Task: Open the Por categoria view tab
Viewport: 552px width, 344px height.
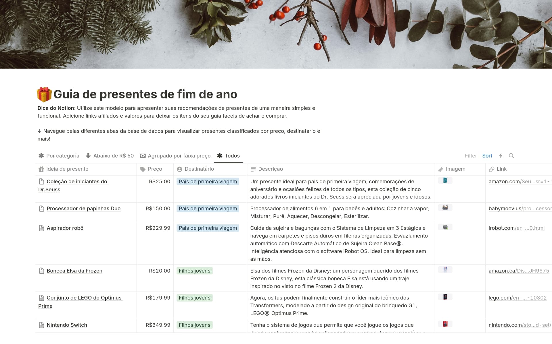Action: point(59,156)
